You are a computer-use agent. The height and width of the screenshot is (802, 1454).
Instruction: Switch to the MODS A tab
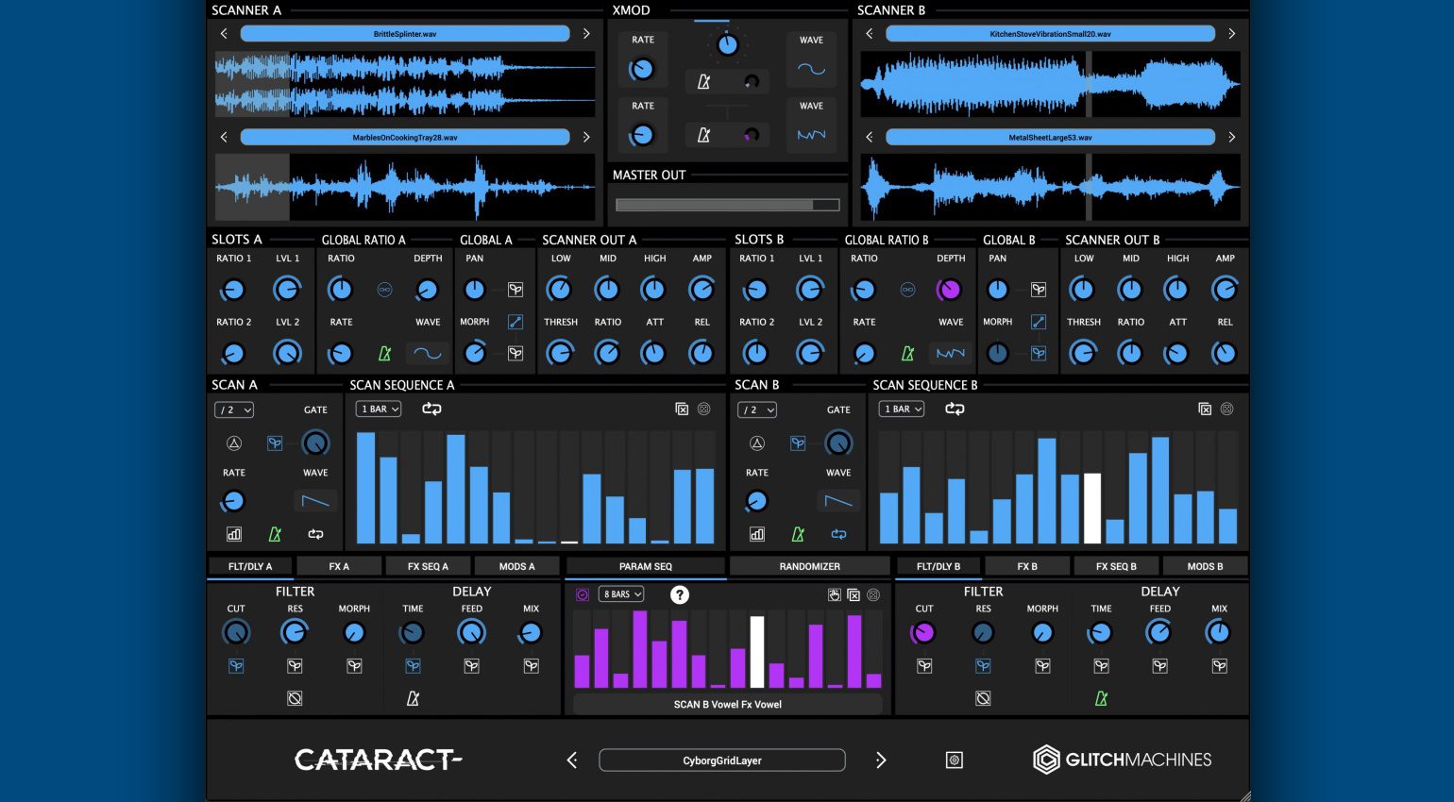[x=516, y=566]
